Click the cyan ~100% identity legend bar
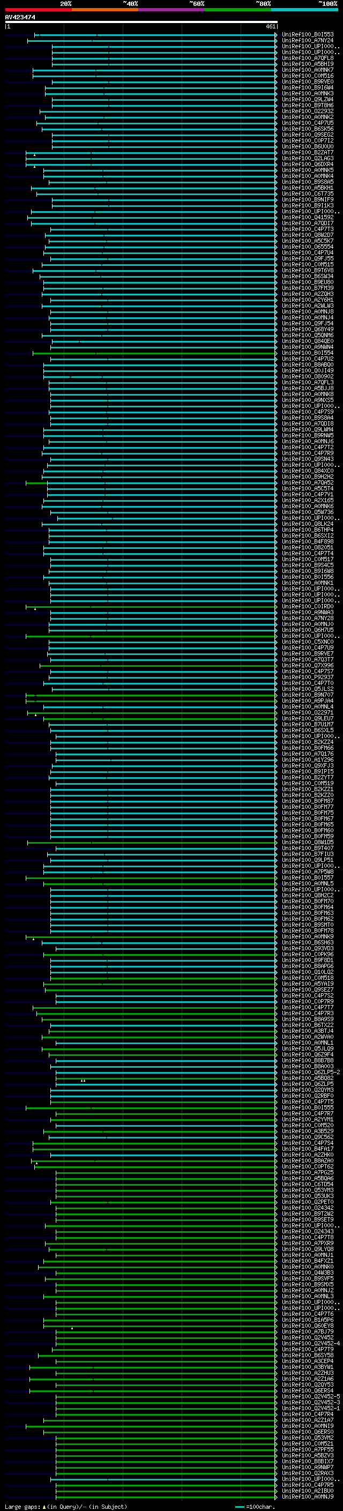Screen dimensions: 343x1511 pyautogui.click(x=305, y=10)
